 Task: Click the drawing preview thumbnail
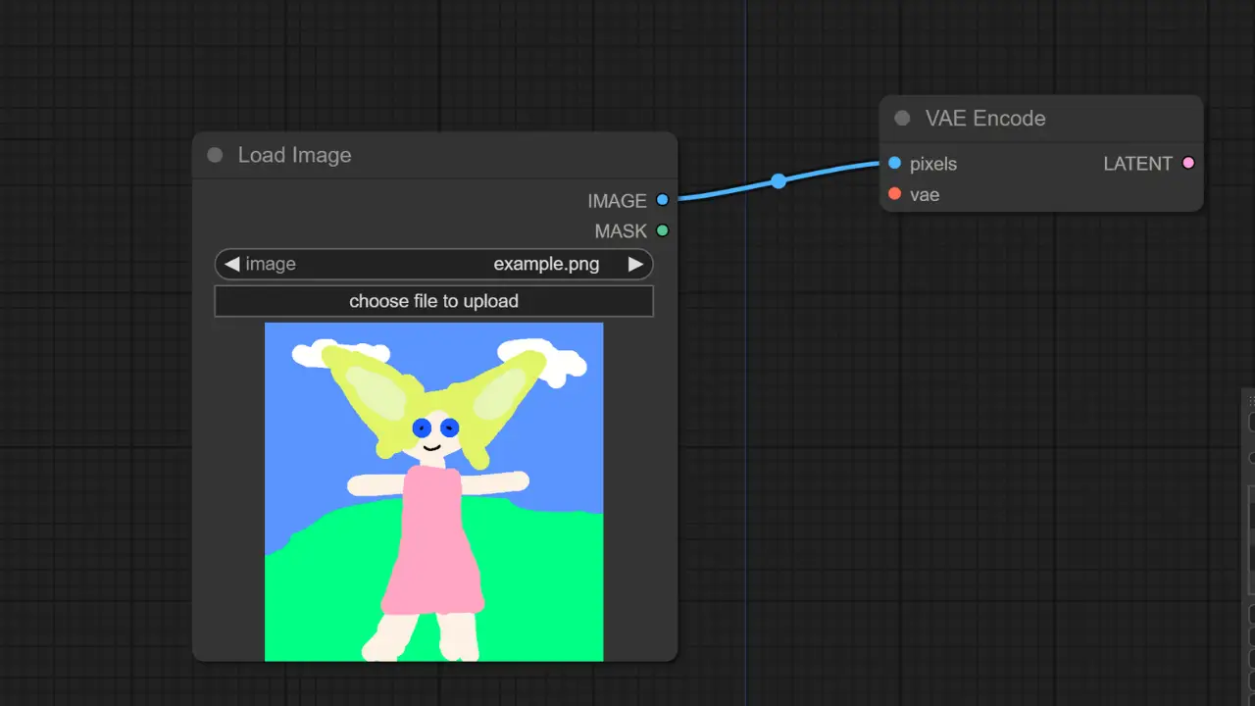pos(433,492)
